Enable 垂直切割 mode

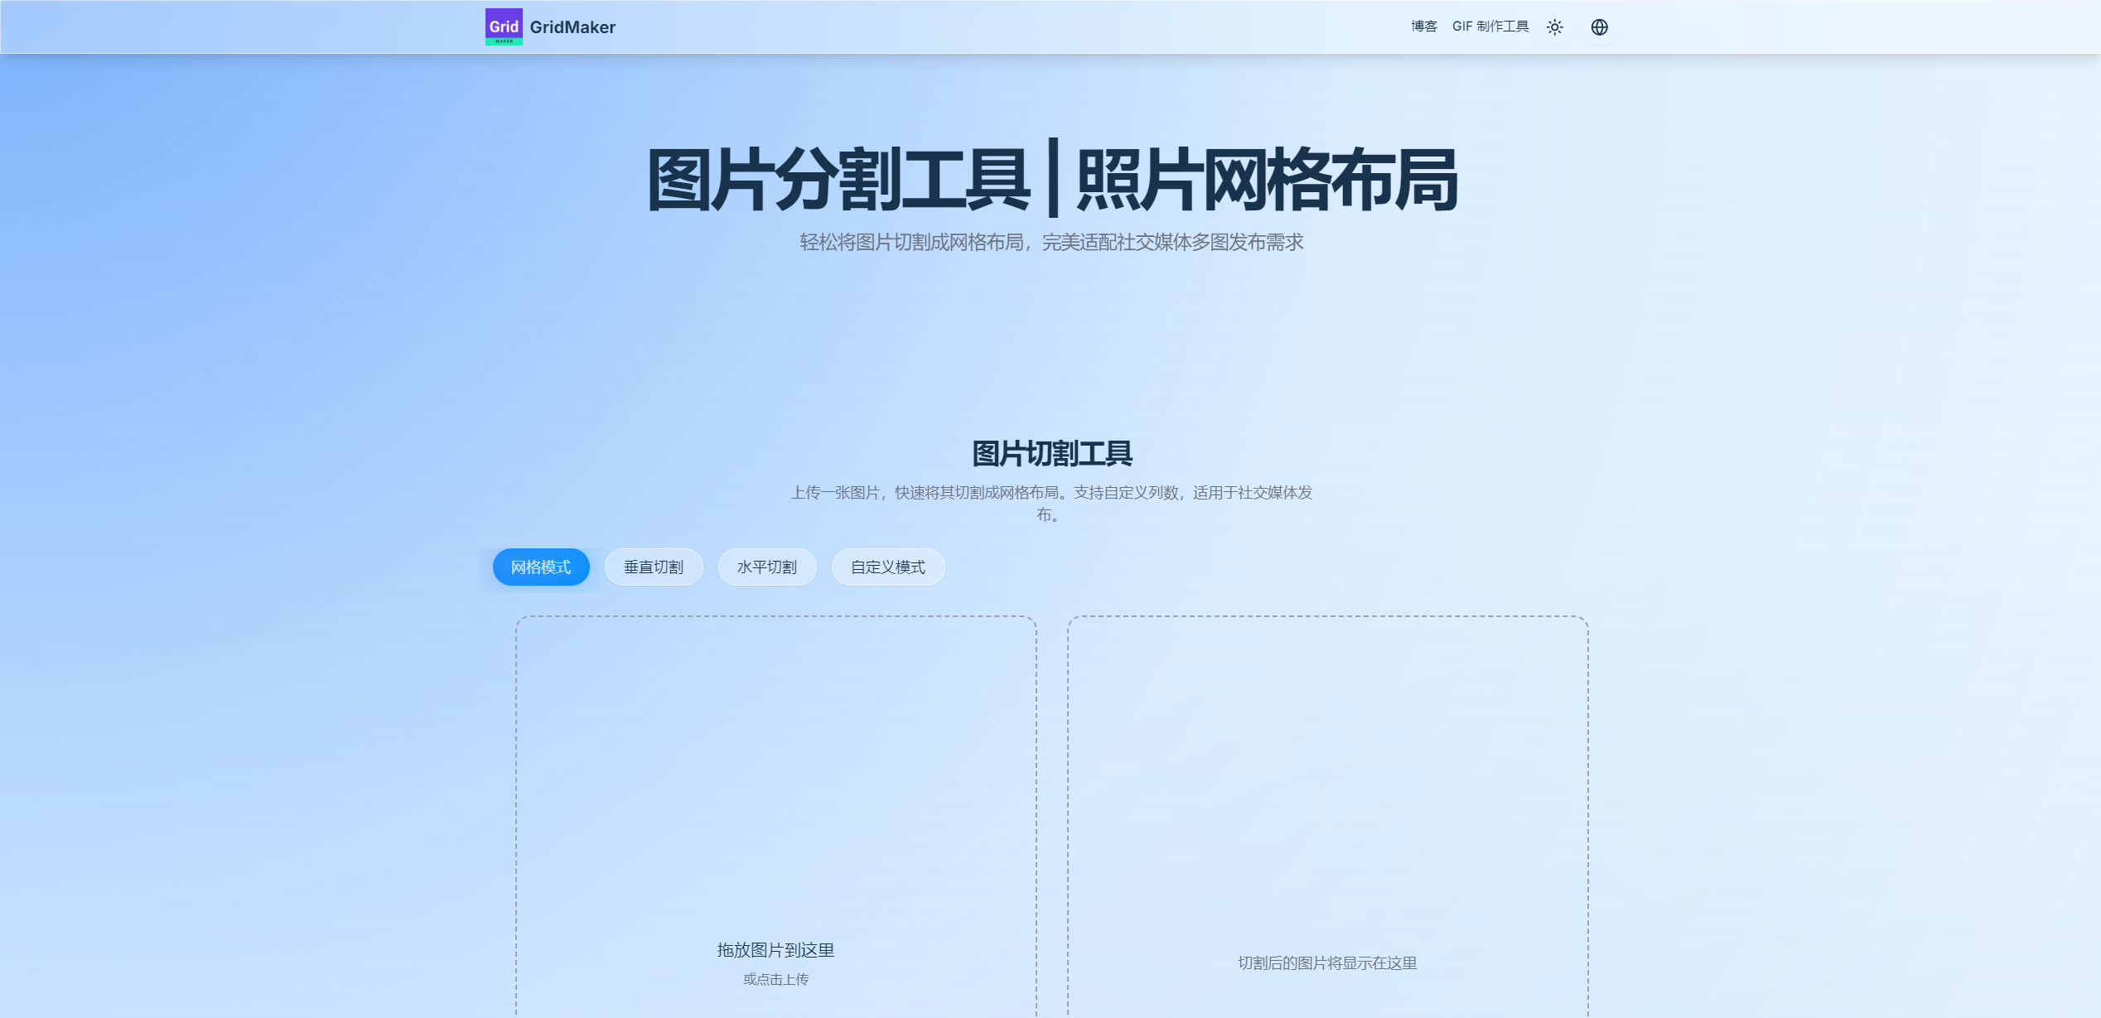(x=654, y=567)
